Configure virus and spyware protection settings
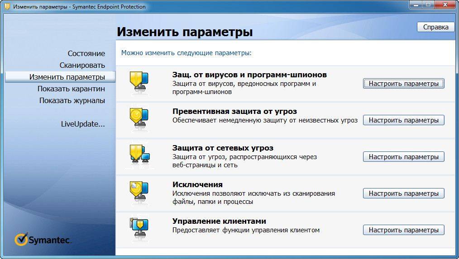Image resolution: width=459 pixels, height=259 pixels. 404,84
